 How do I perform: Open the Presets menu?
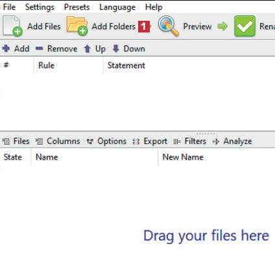pos(77,7)
